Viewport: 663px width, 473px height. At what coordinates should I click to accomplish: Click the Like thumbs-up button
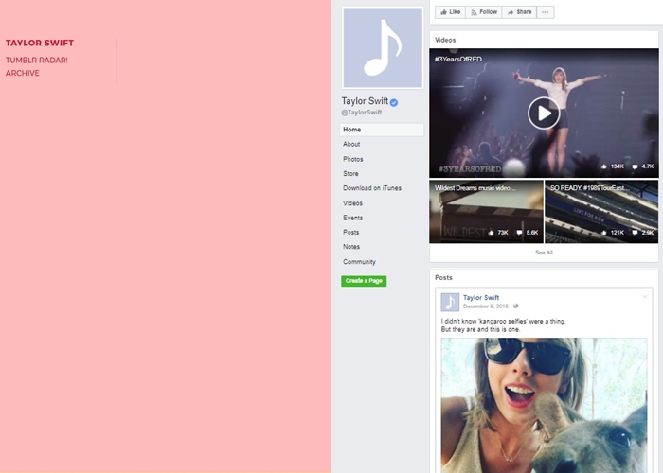pos(450,12)
